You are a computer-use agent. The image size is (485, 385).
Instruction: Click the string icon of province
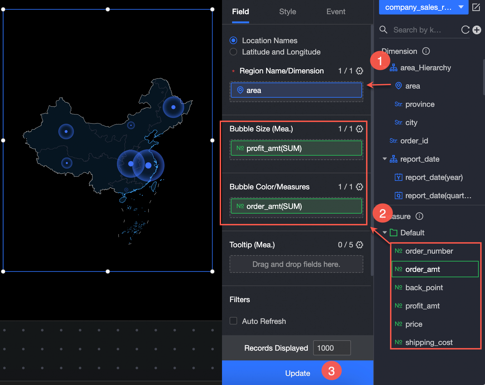point(399,104)
